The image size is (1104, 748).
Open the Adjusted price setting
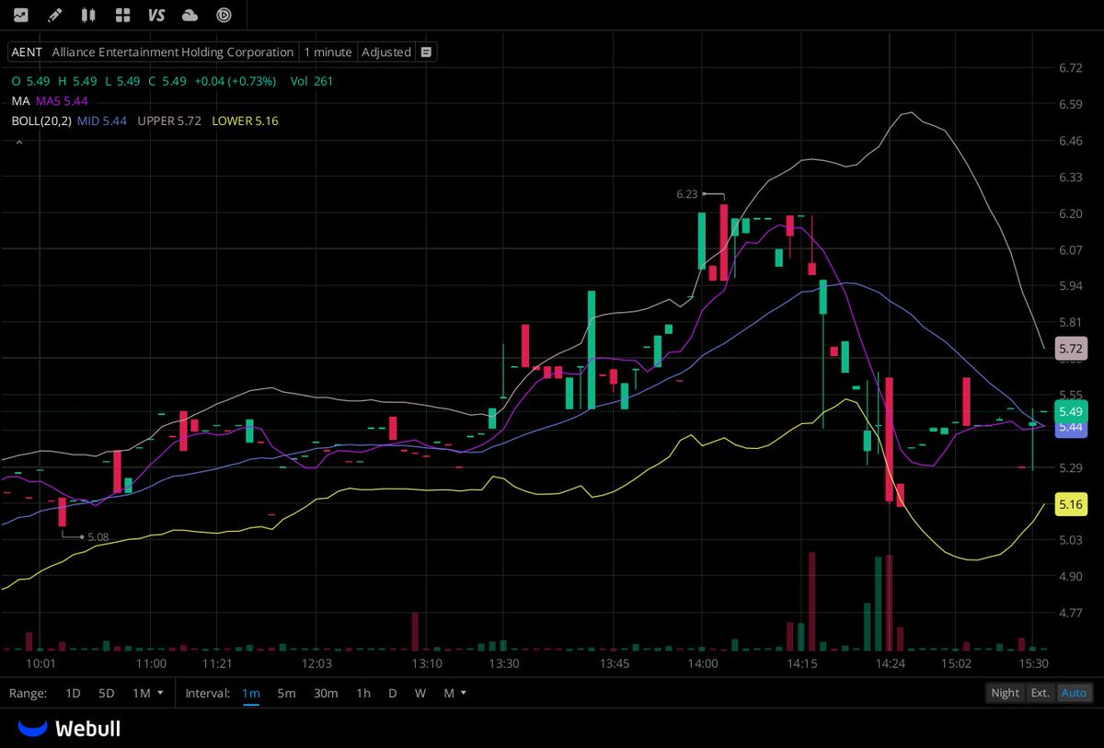coord(386,52)
